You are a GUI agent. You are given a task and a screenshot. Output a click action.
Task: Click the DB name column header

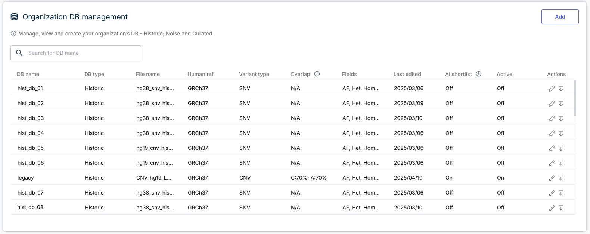(x=28, y=74)
